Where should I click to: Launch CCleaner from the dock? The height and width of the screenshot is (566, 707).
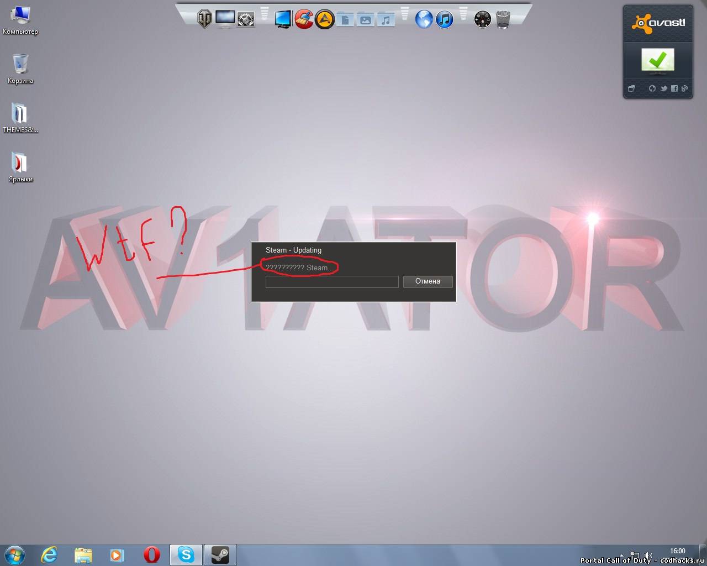point(304,19)
